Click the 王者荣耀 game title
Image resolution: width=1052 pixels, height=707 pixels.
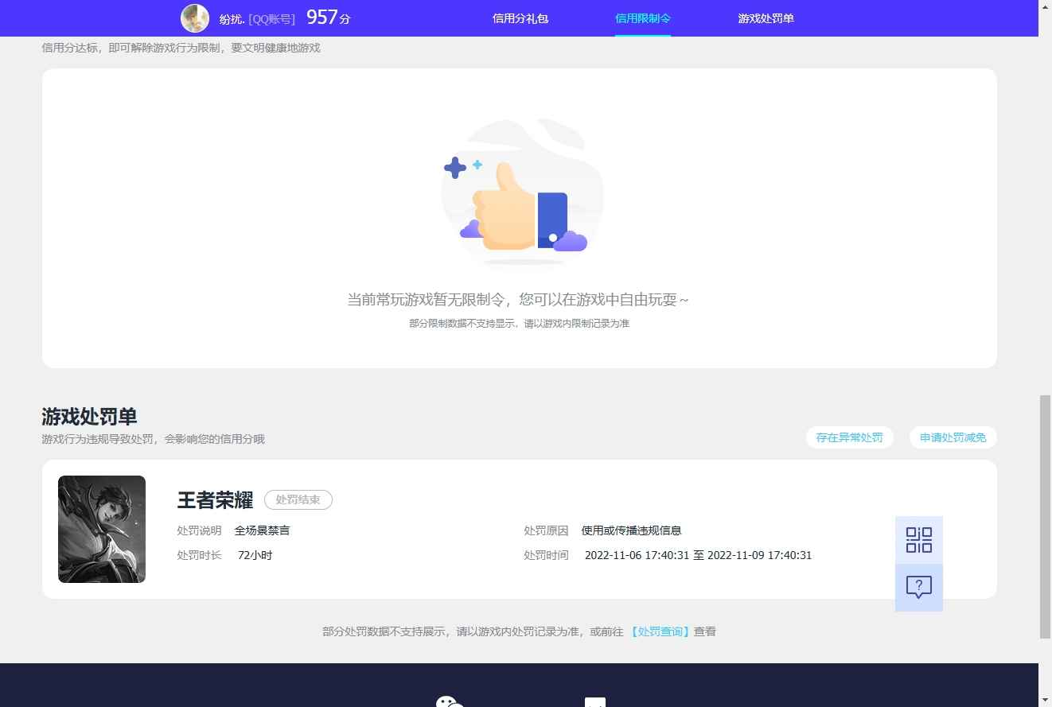click(x=215, y=500)
